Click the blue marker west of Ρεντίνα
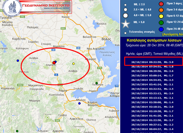 [18, 61]
